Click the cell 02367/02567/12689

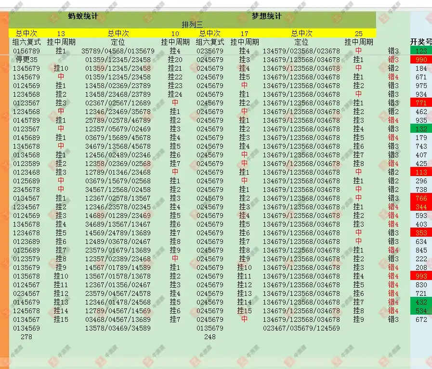pyautogui.click(x=118, y=103)
